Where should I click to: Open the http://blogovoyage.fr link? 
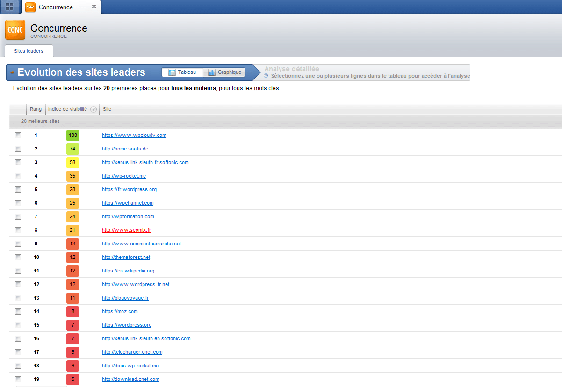tap(125, 298)
